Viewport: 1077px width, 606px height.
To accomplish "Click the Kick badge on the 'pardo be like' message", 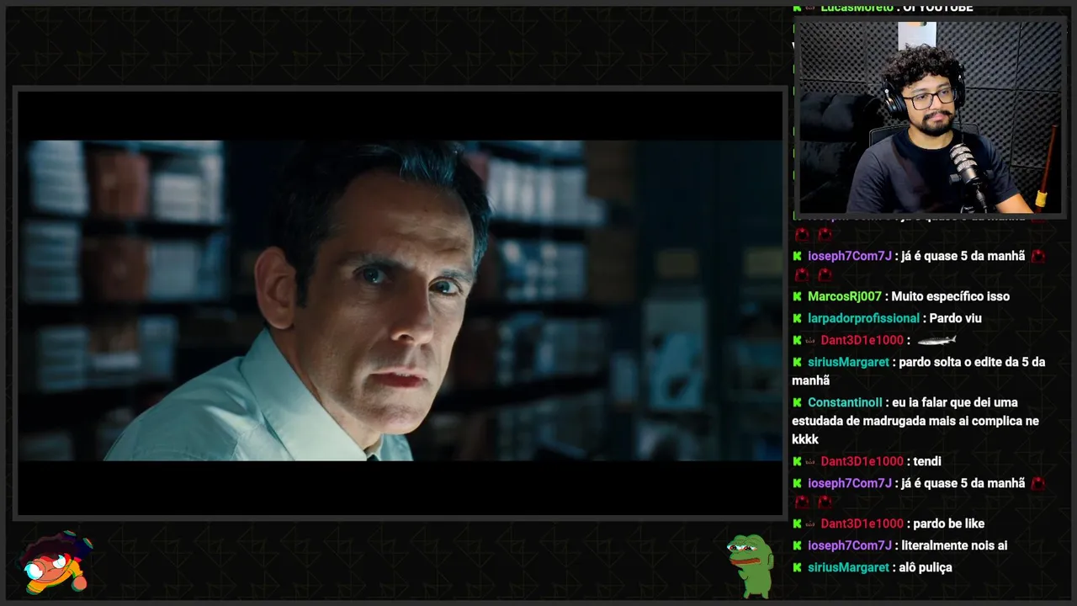I will tap(797, 524).
